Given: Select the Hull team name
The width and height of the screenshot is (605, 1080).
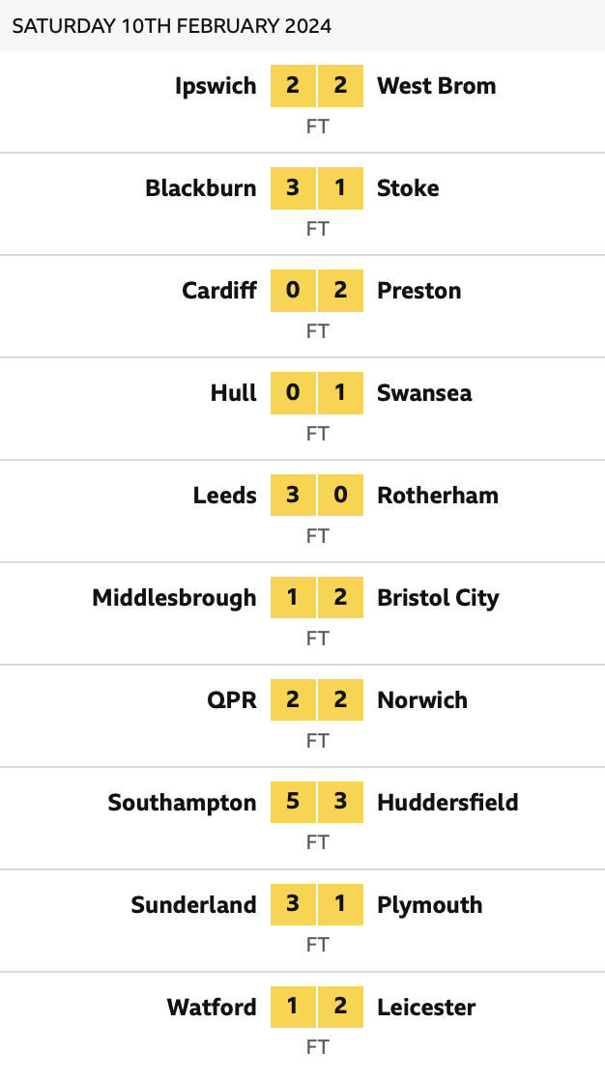Looking at the screenshot, I should (234, 393).
